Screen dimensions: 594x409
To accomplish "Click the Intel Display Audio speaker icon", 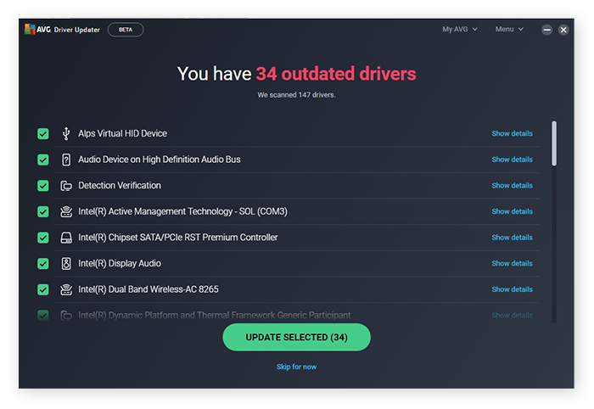I will tap(66, 264).
